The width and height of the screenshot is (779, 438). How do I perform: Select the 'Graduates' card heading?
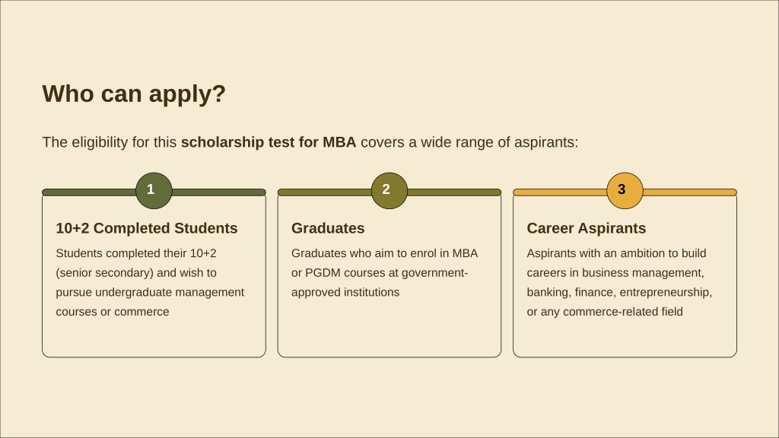pos(328,228)
